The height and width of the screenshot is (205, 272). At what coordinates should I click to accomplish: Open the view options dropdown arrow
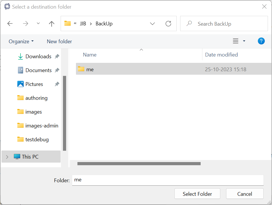[244, 41]
